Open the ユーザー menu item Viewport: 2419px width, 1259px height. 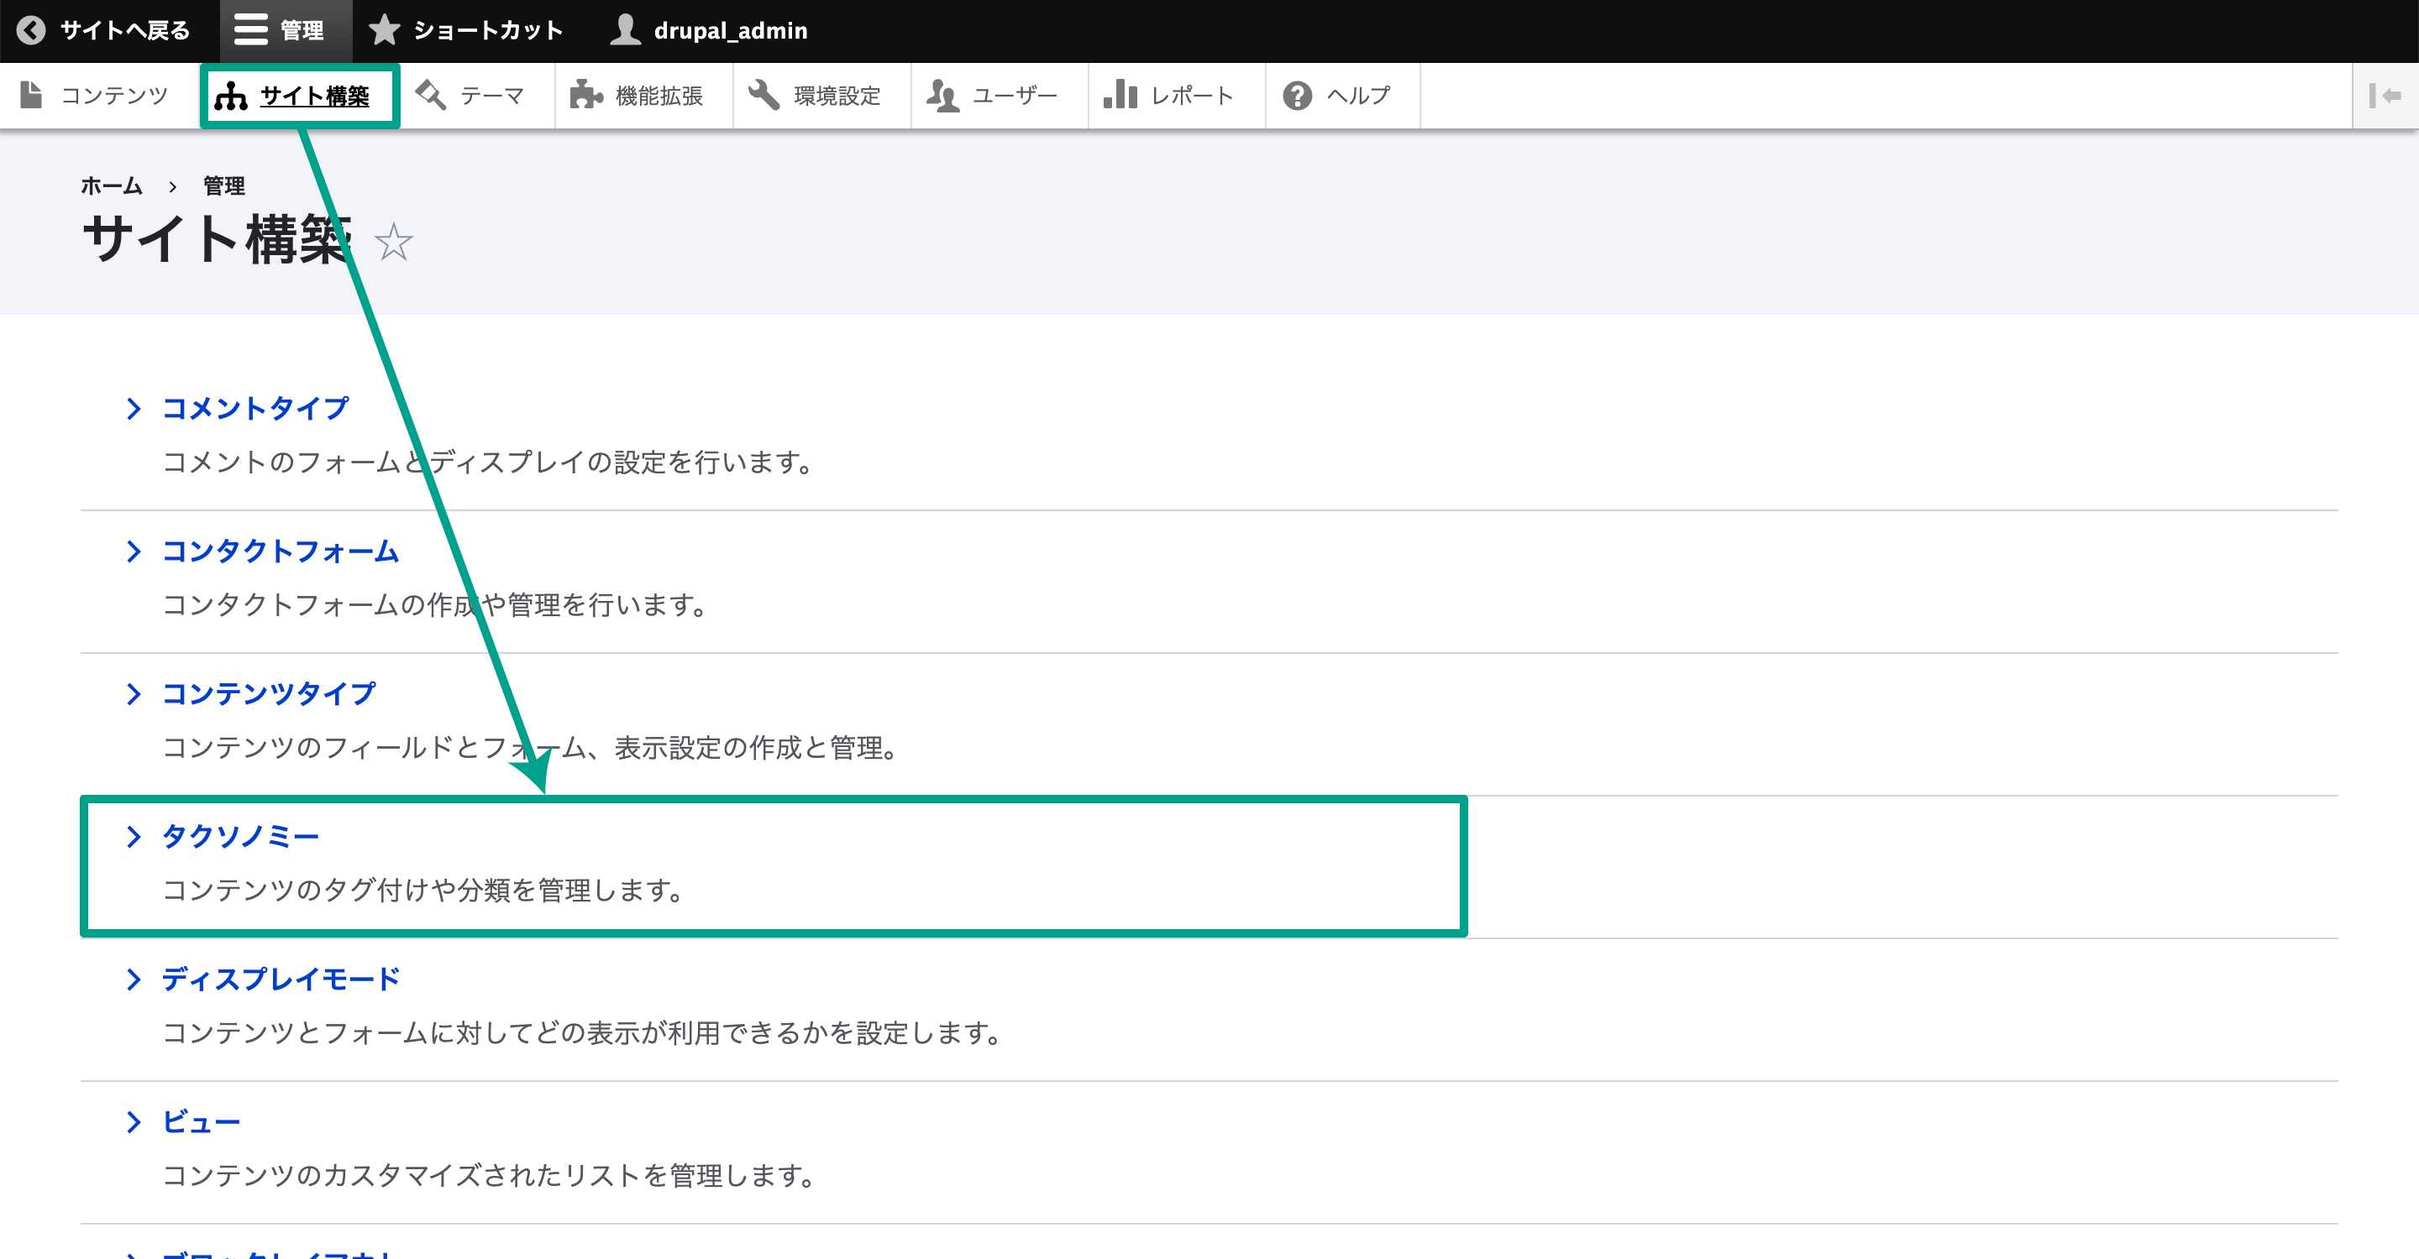(x=1000, y=95)
